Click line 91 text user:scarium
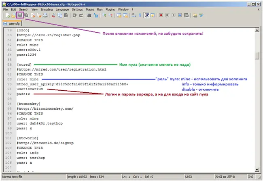Viewport: 263px width, 181px height. pos(28,89)
